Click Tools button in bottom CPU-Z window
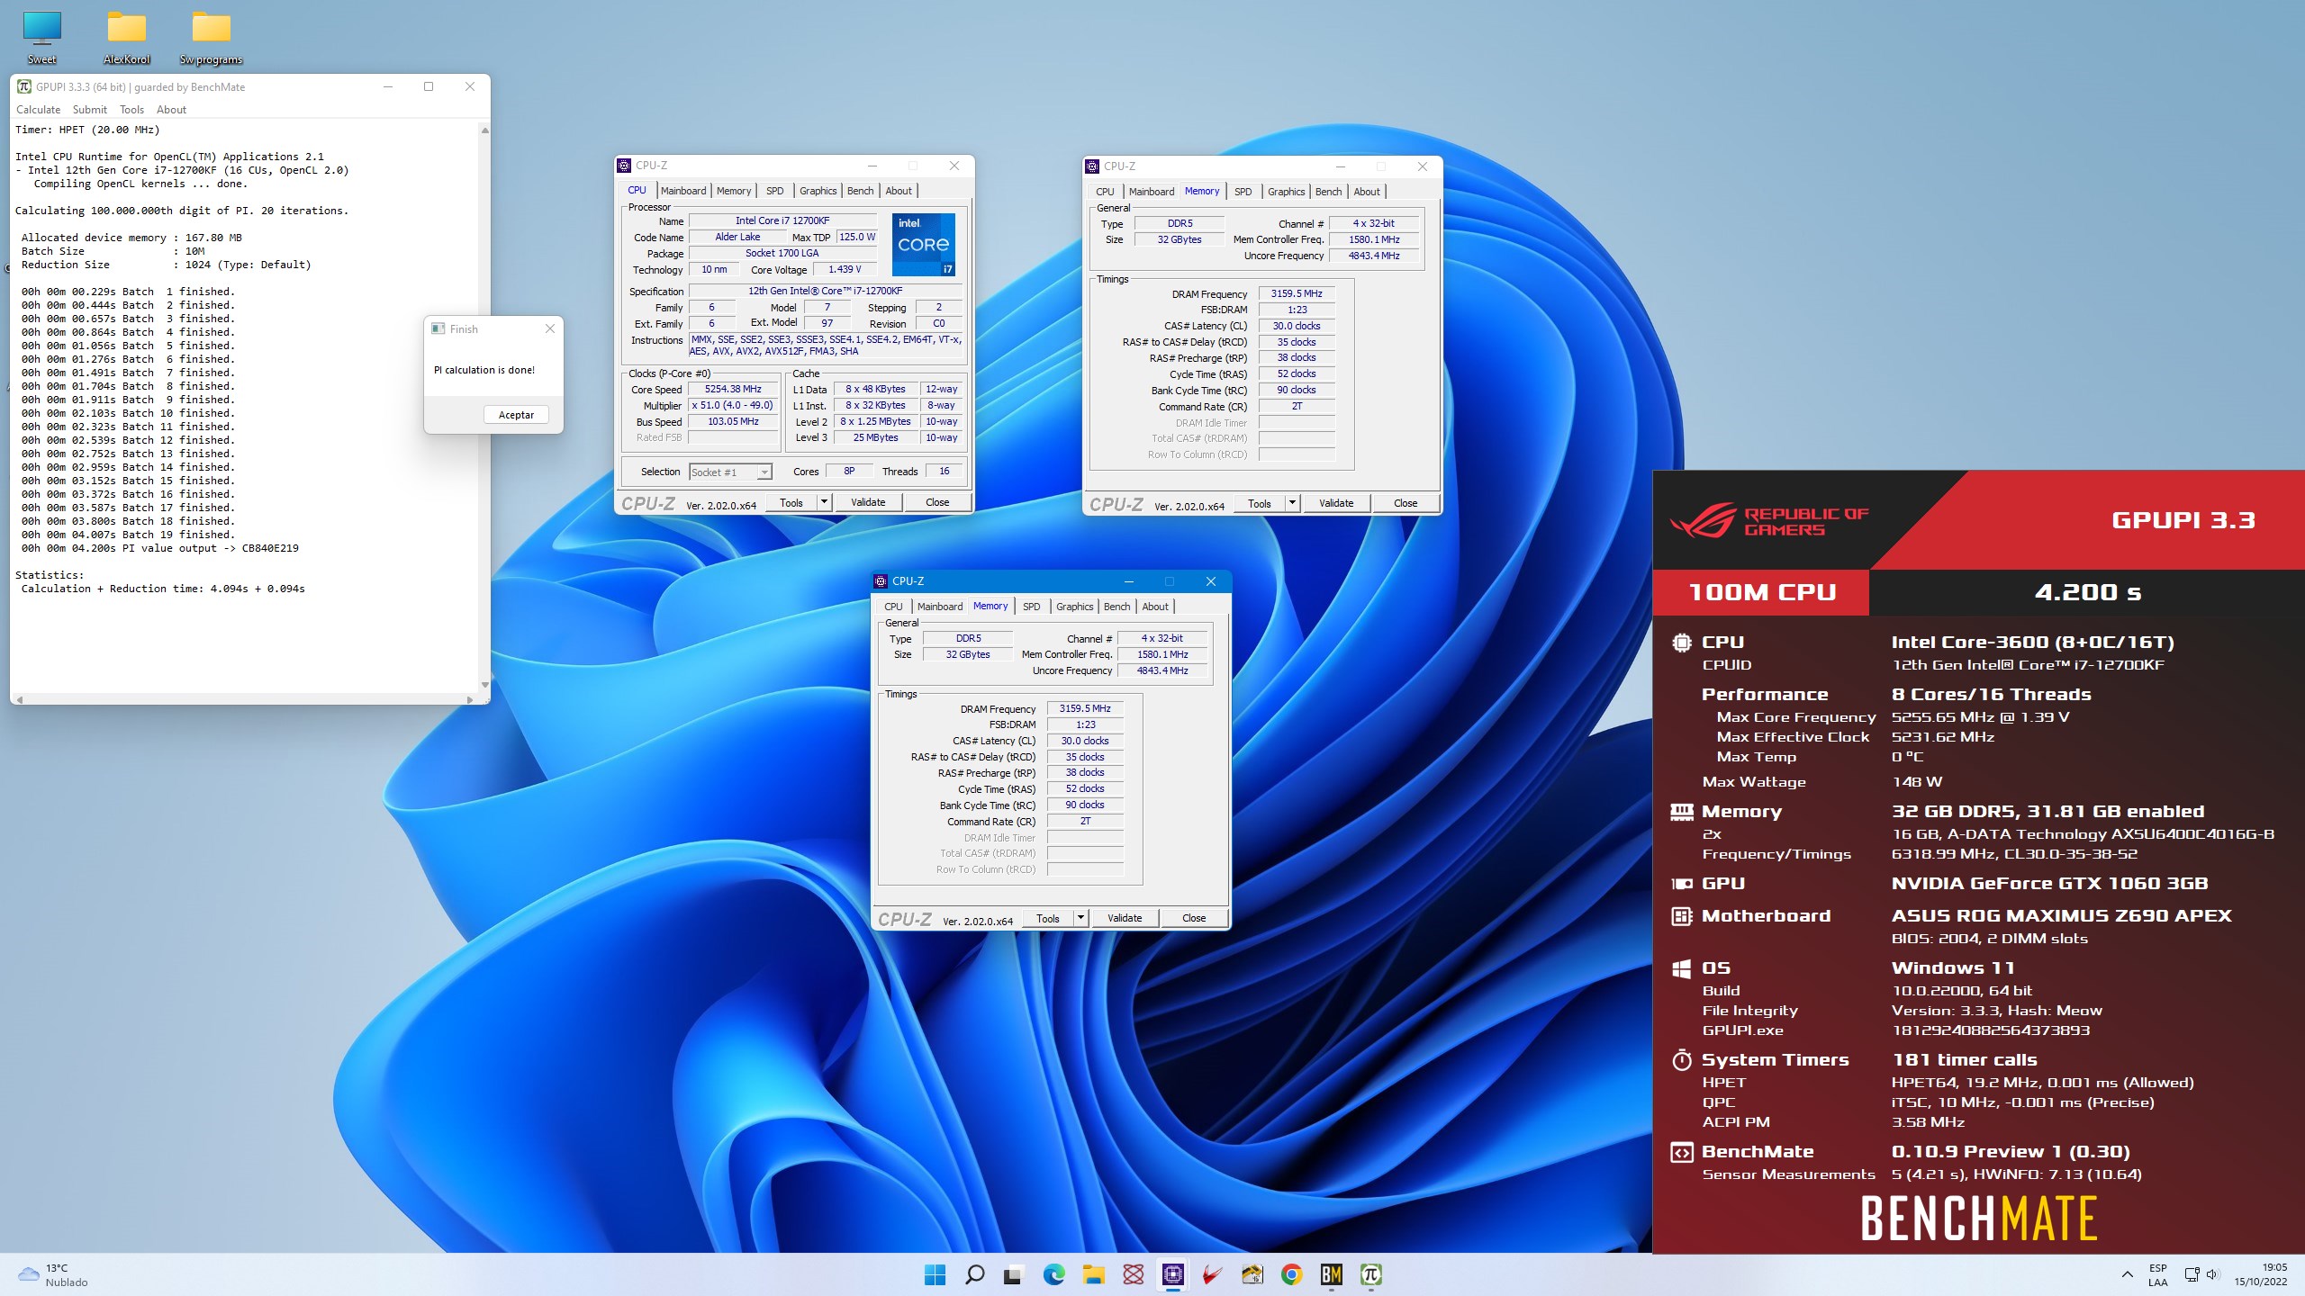The height and width of the screenshot is (1296, 2305). point(1048,918)
